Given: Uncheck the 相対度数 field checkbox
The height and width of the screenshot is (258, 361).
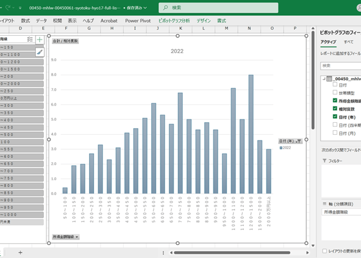Looking at the screenshot, I should 335,109.
